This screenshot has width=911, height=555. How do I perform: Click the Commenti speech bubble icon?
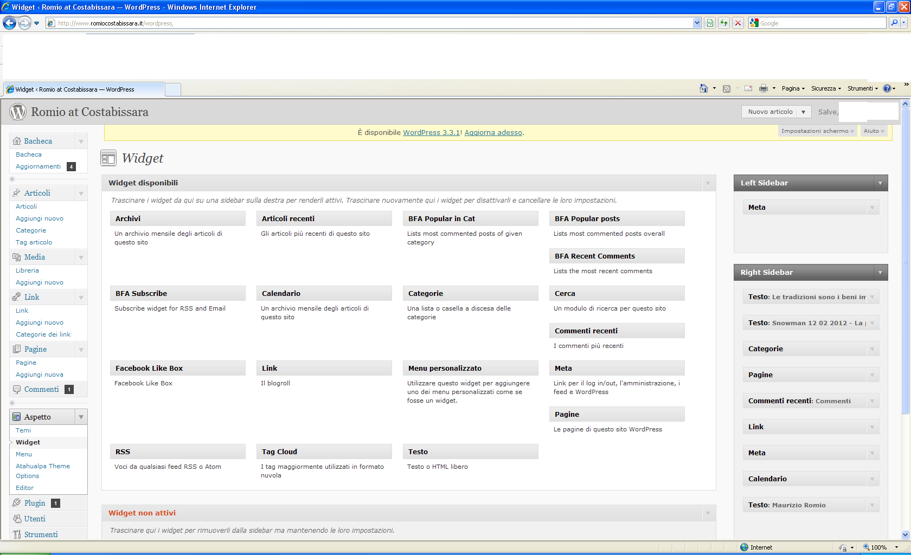point(17,389)
